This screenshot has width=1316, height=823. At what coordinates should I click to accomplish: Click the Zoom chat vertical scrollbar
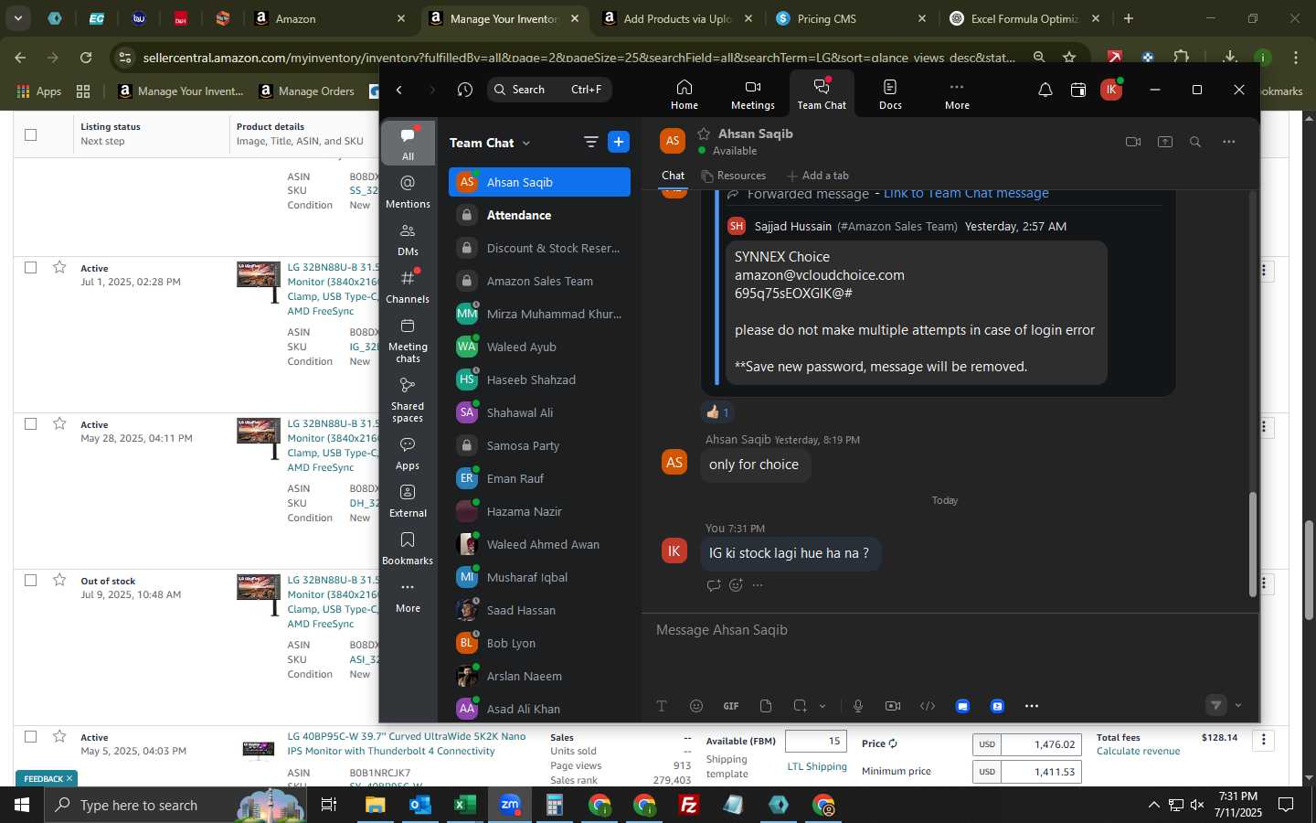[1253, 544]
